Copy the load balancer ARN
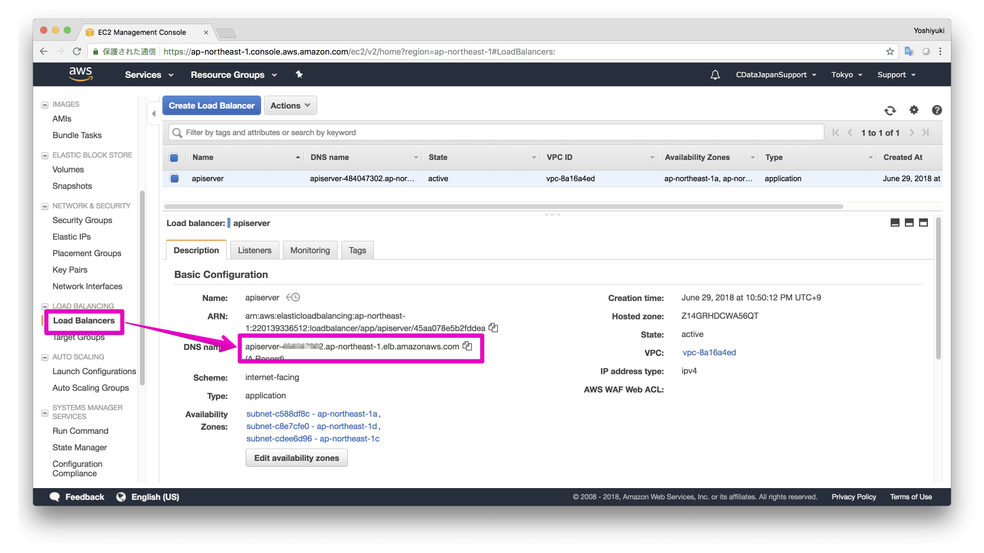 (x=493, y=328)
